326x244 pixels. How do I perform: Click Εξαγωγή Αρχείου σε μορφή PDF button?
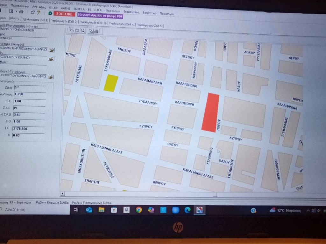pyautogui.click(x=100, y=15)
